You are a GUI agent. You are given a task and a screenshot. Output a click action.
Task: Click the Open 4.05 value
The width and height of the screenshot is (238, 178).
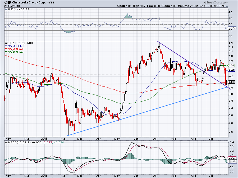click(x=124, y=6)
